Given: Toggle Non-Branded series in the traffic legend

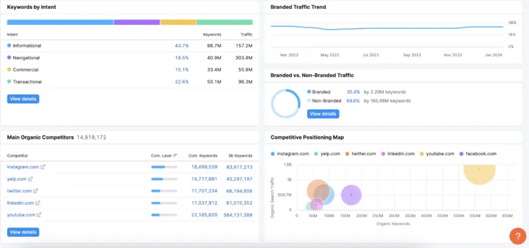Looking at the screenshot, I should [324, 100].
